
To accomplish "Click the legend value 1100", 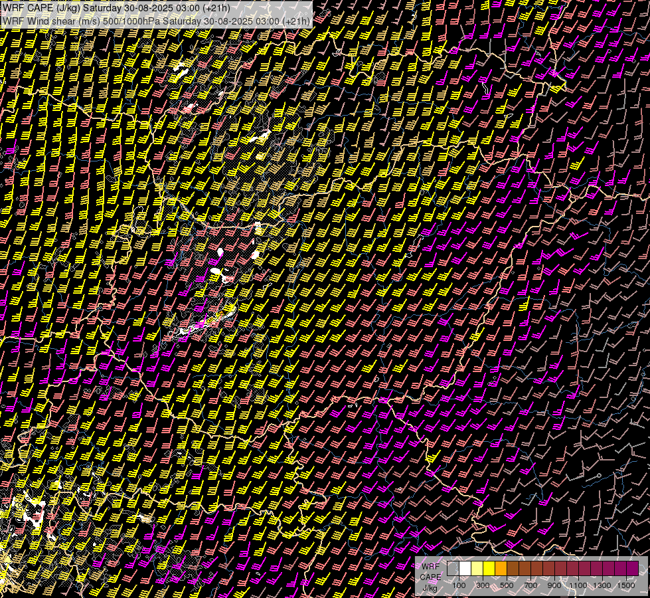I will [578, 585].
